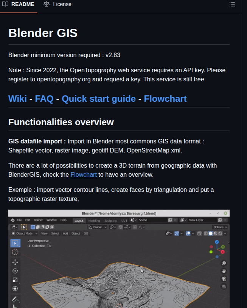The height and width of the screenshot is (308, 247).
Task: Click the new view layer icon beside View Layer
Action: pos(220,220)
